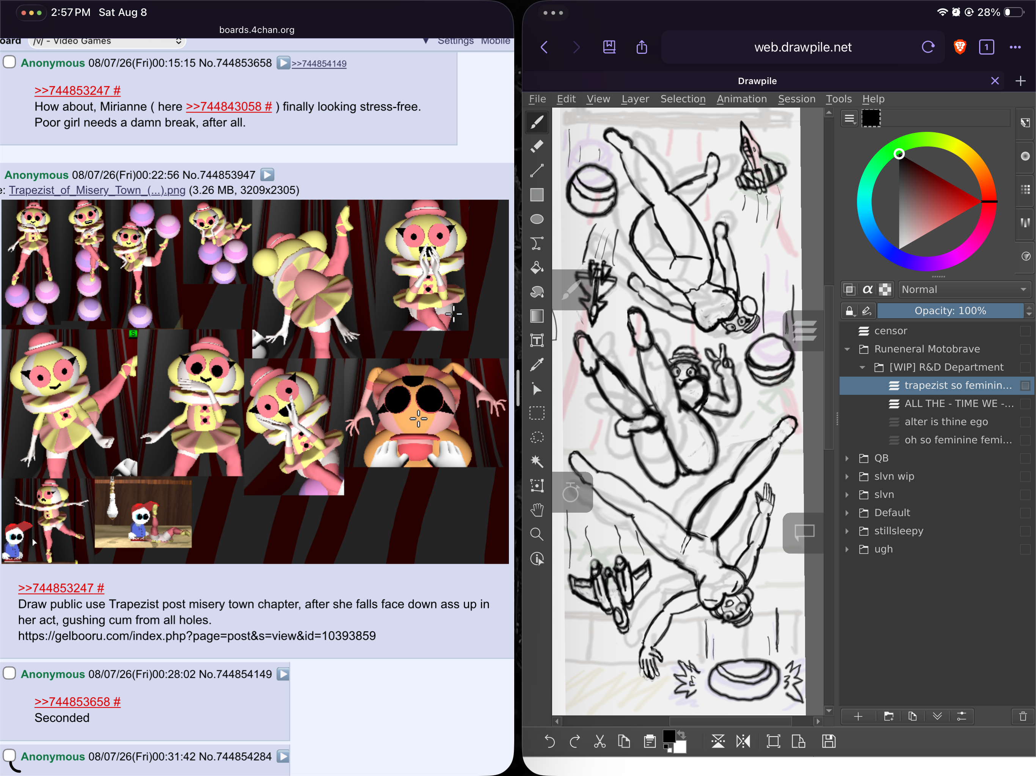Select the gradient tool in Drawpile
The width and height of the screenshot is (1036, 776).
[x=537, y=316]
